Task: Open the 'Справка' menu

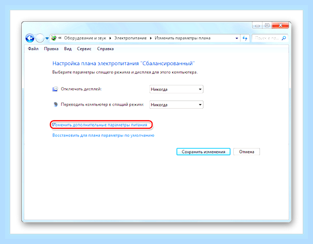Action: pos(105,48)
